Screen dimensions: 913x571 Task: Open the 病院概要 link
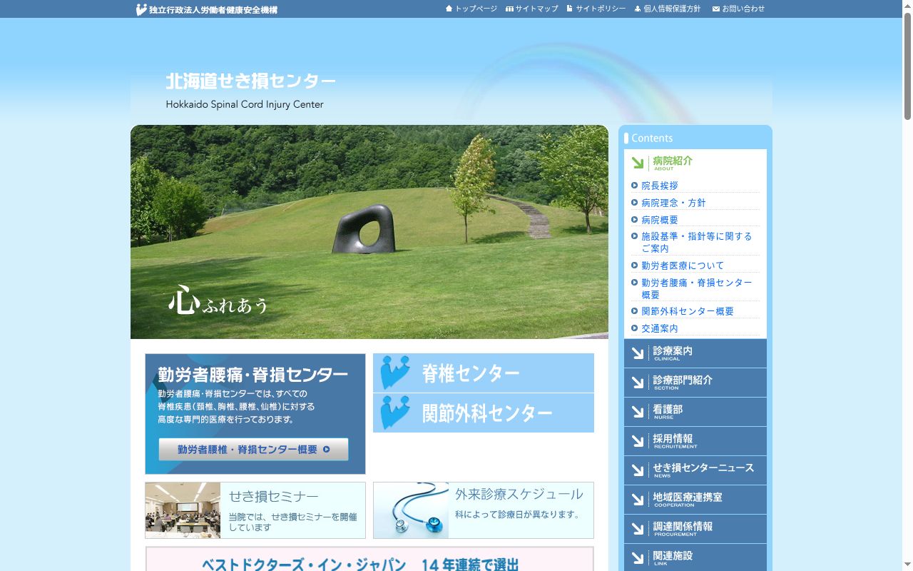pyautogui.click(x=660, y=220)
